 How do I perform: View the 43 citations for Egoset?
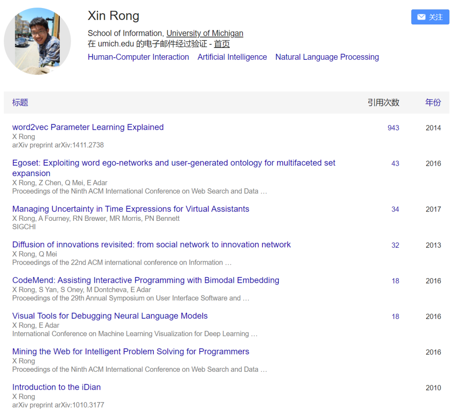pyautogui.click(x=395, y=164)
